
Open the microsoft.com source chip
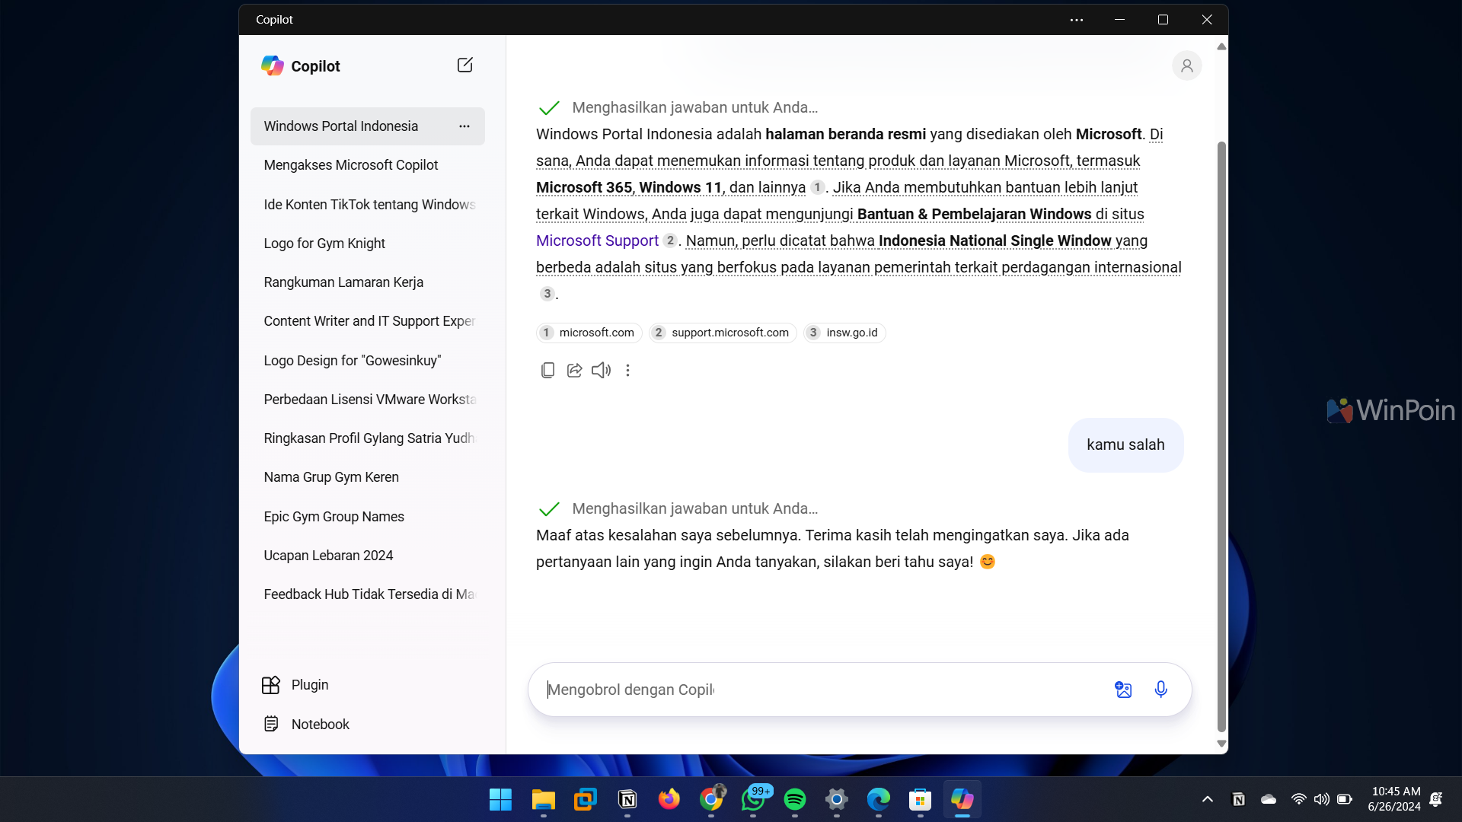tap(589, 333)
